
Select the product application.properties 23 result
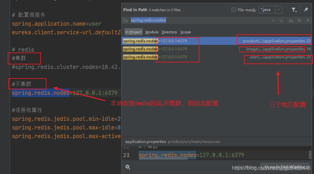[x=217, y=41]
